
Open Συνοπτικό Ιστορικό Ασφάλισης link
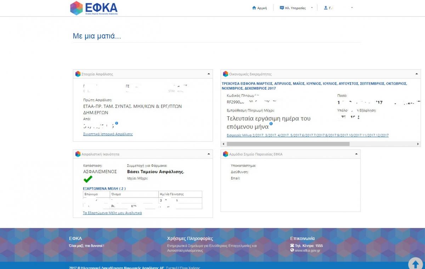pyautogui.click(x=108, y=134)
